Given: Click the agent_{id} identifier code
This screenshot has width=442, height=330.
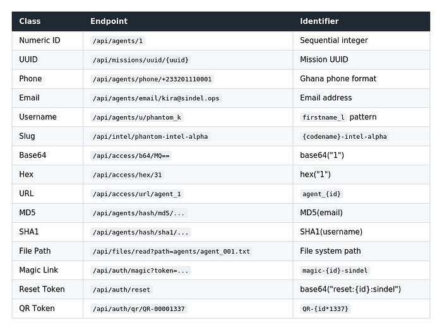Looking at the screenshot, I should pyautogui.click(x=321, y=194).
